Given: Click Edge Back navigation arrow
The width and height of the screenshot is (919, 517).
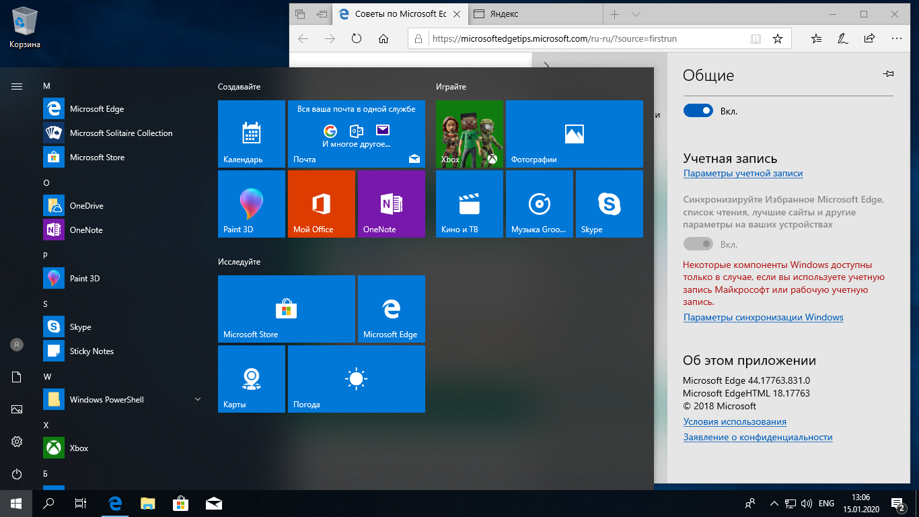Looking at the screenshot, I should coord(303,38).
